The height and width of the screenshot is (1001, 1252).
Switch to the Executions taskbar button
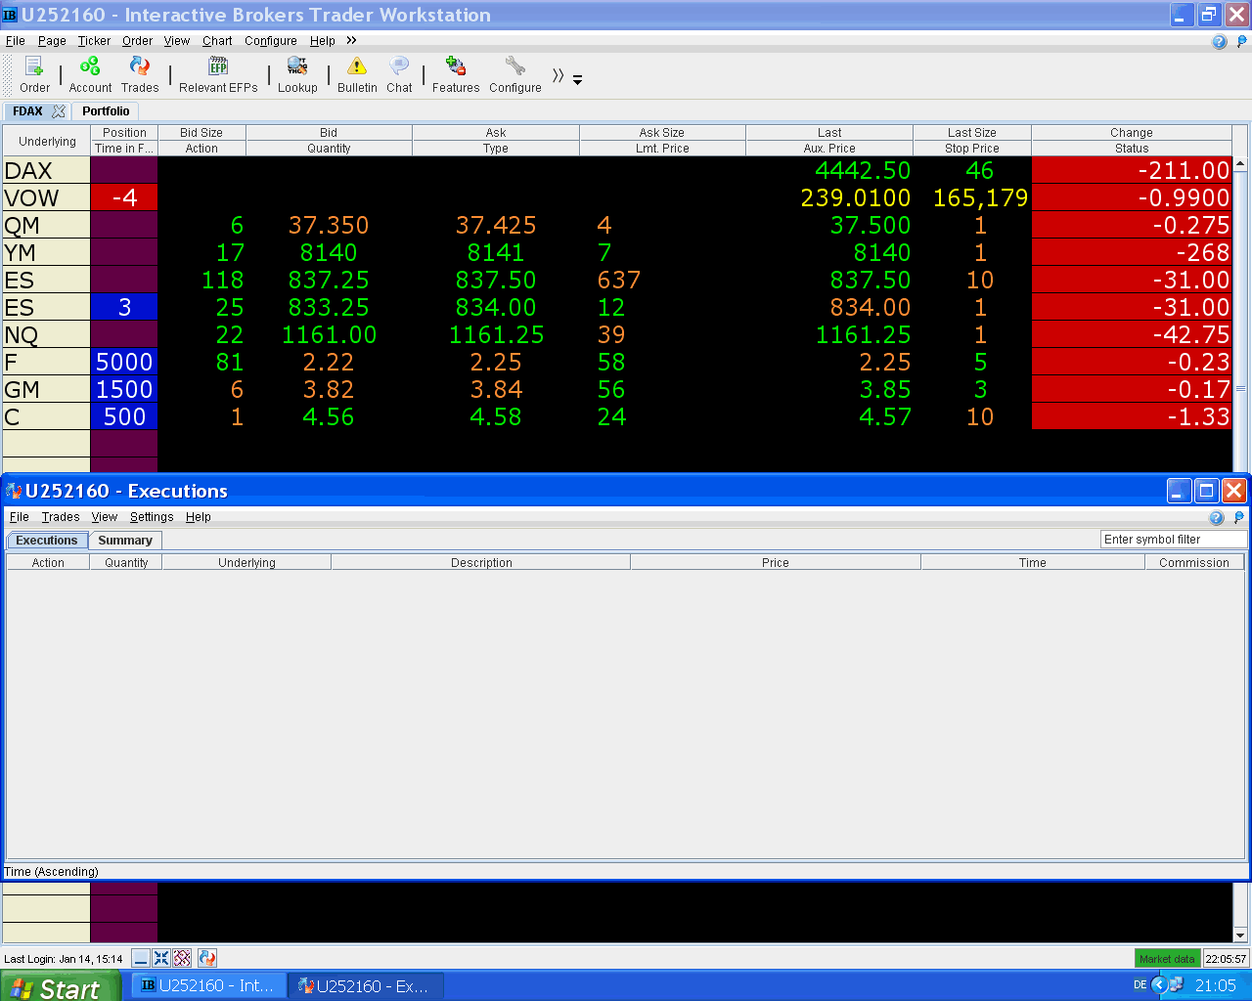[366, 985]
